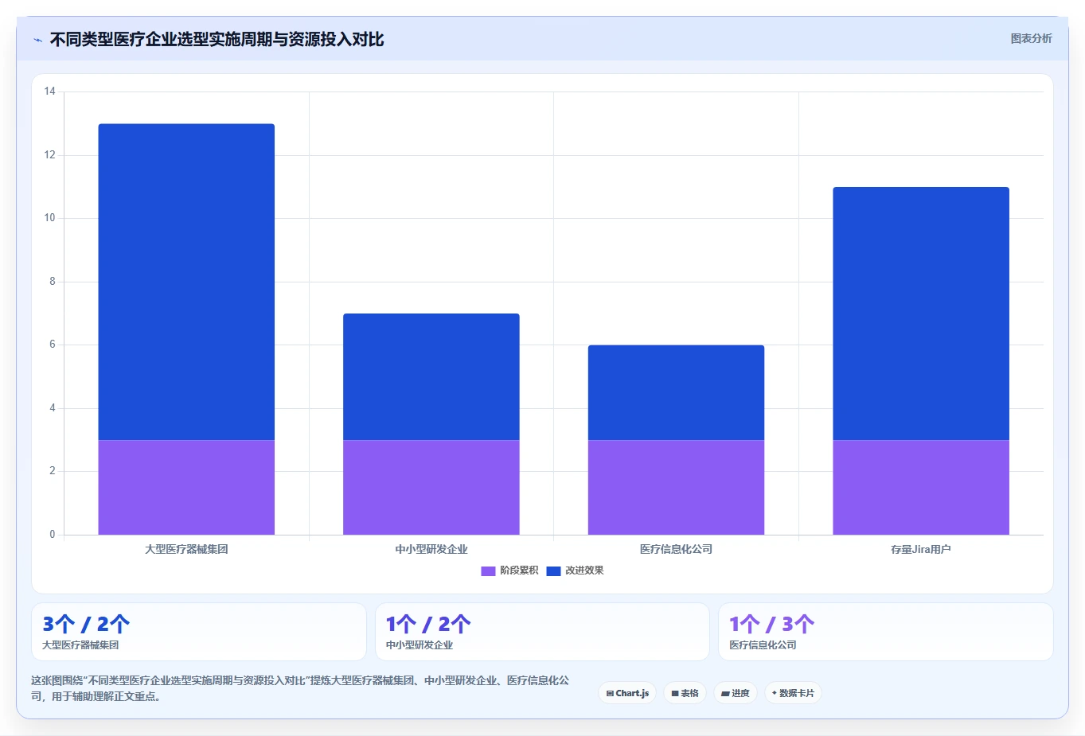Open the 3个 / 2个 大型医疗器械集团 stat card
This screenshot has height=736, width=1085.
point(199,632)
